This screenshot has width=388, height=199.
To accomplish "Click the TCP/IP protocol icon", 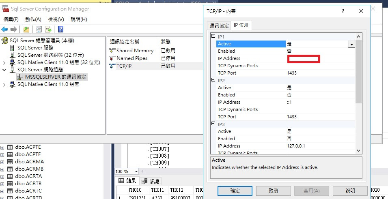I will pyautogui.click(x=112, y=66).
